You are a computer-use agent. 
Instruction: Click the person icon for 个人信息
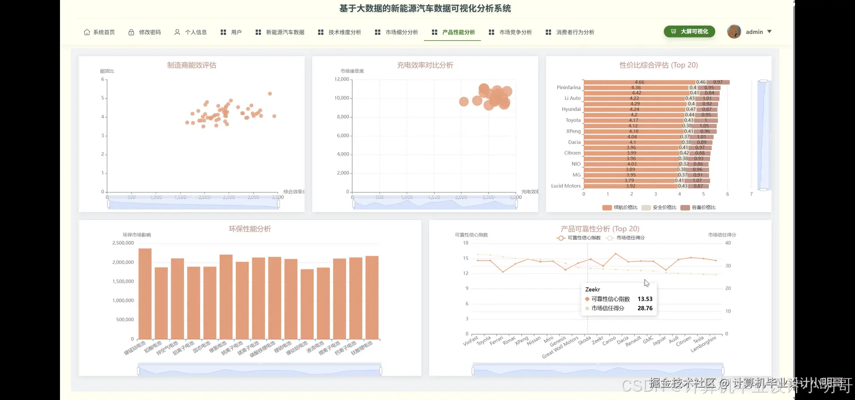coord(177,32)
